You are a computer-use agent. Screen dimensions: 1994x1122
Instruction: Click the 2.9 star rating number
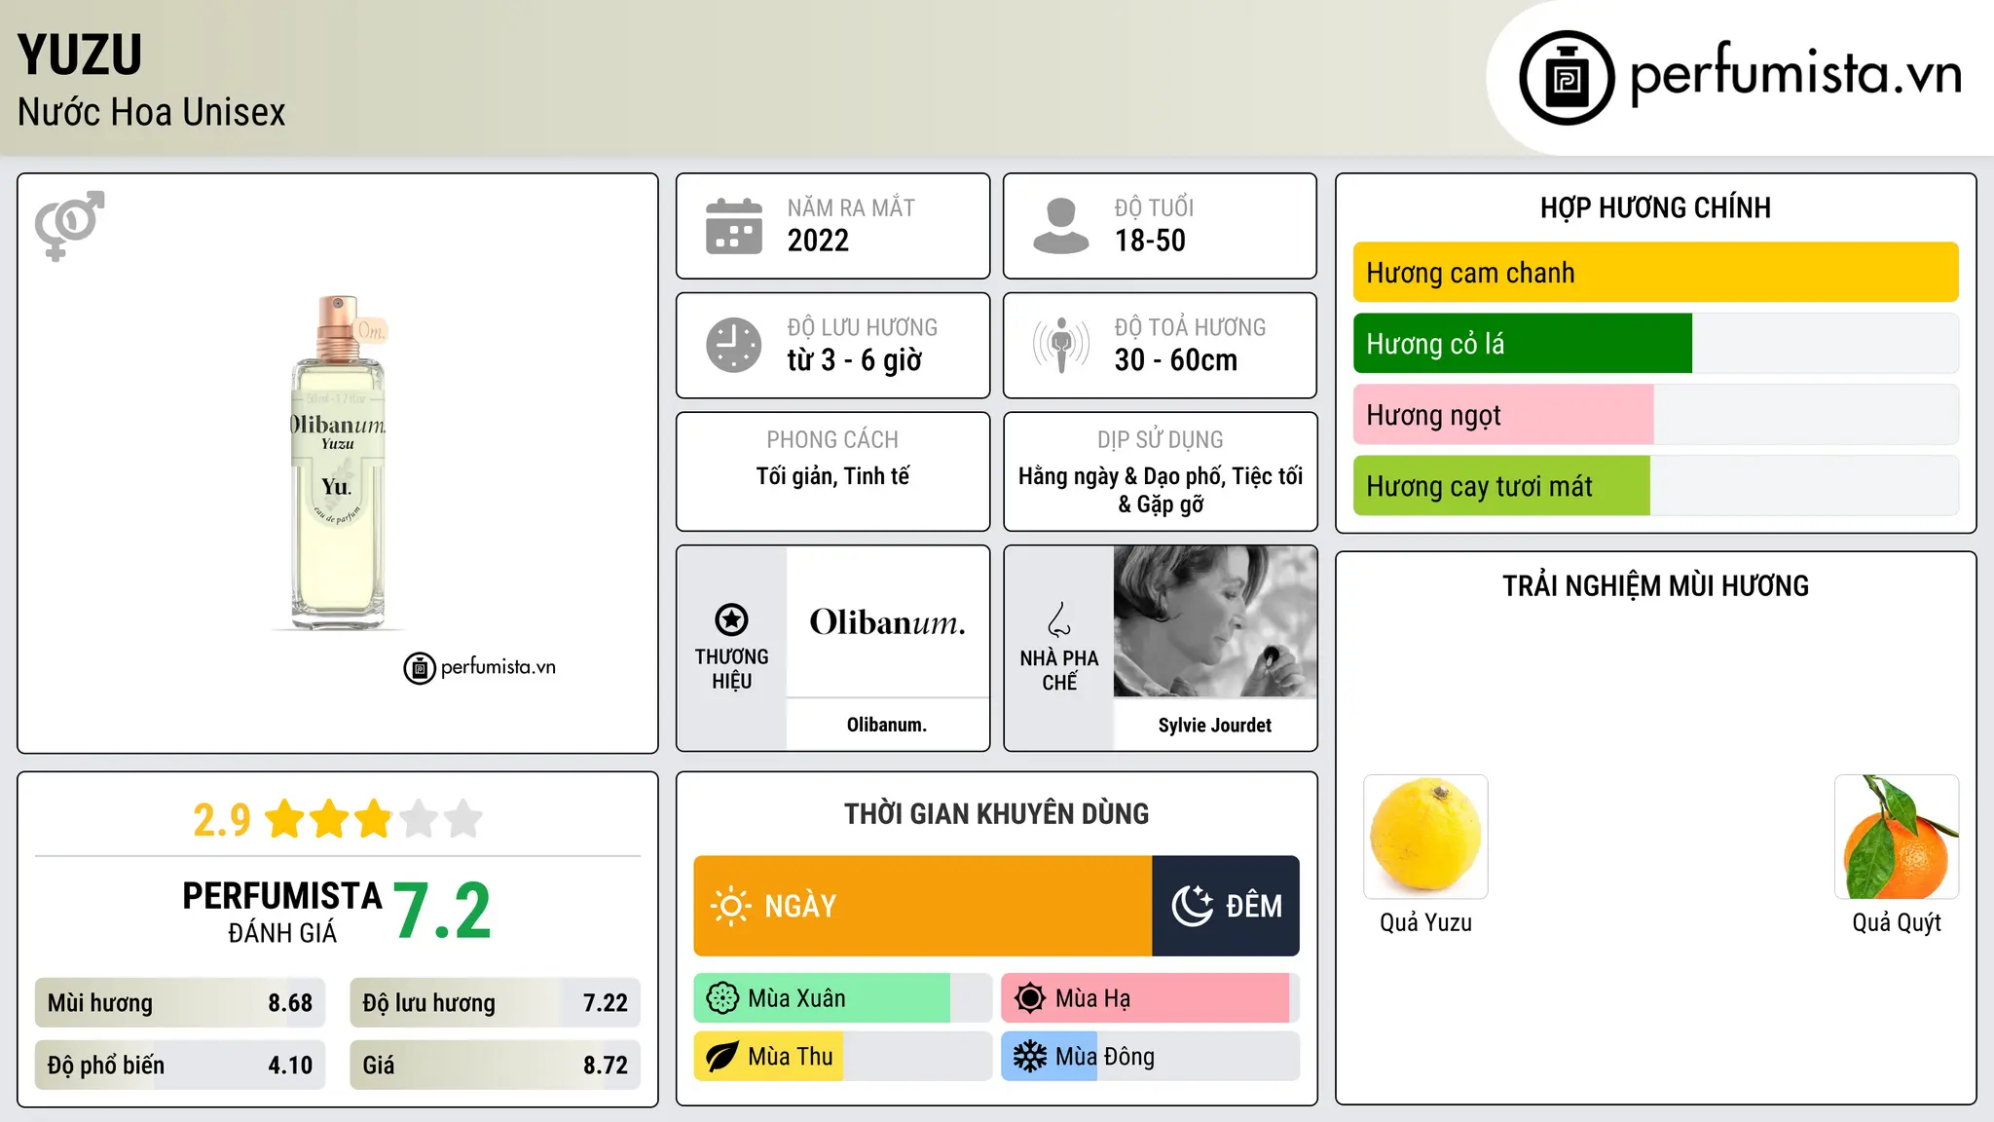222,820
